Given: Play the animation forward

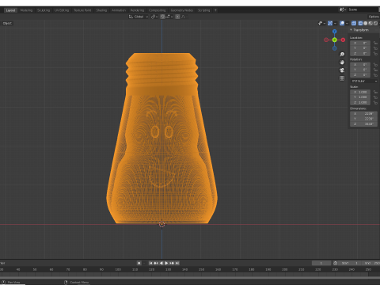Looking at the screenshot, I should click(166, 263).
